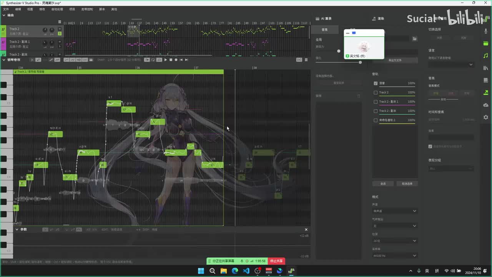Screen dimensions: 492x277
Task: Click the 全选 select all button
Action: [383, 184]
